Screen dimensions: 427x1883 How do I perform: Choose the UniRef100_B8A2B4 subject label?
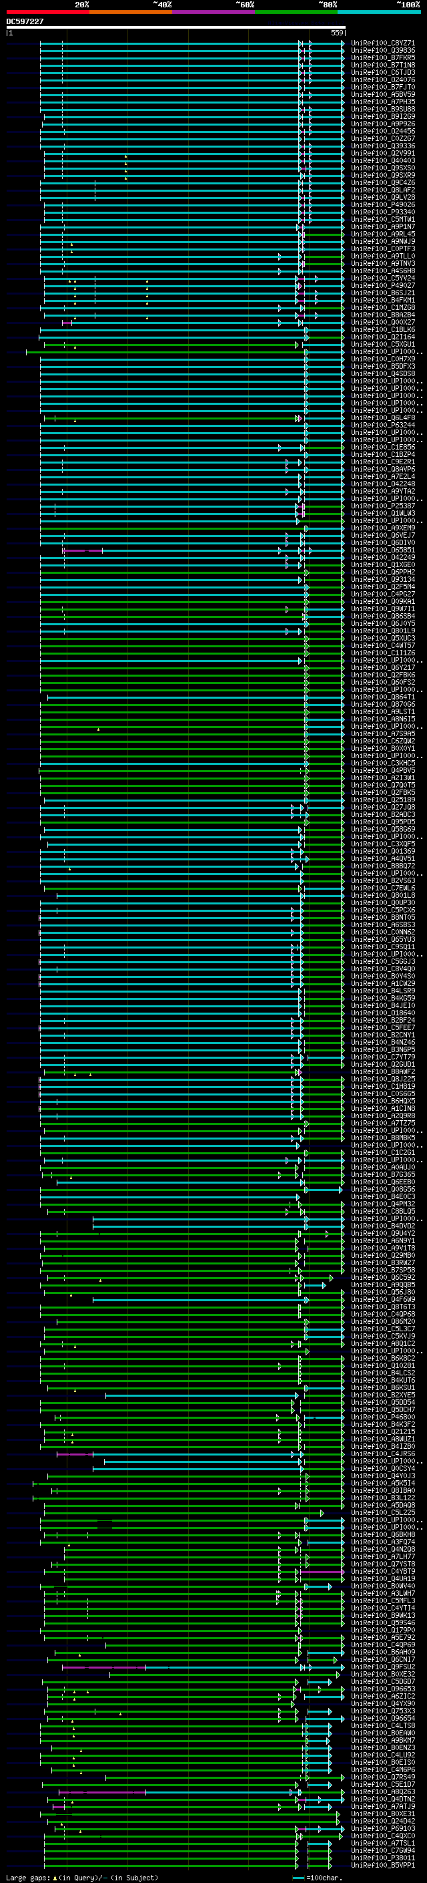pyautogui.click(x=383, y=315)
